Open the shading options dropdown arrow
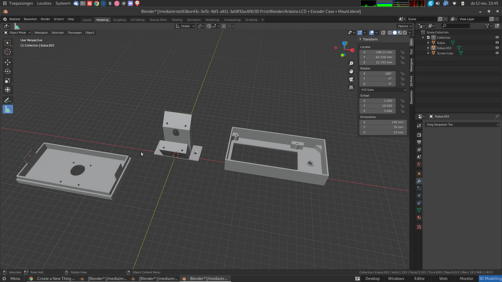 pos(410,33)
